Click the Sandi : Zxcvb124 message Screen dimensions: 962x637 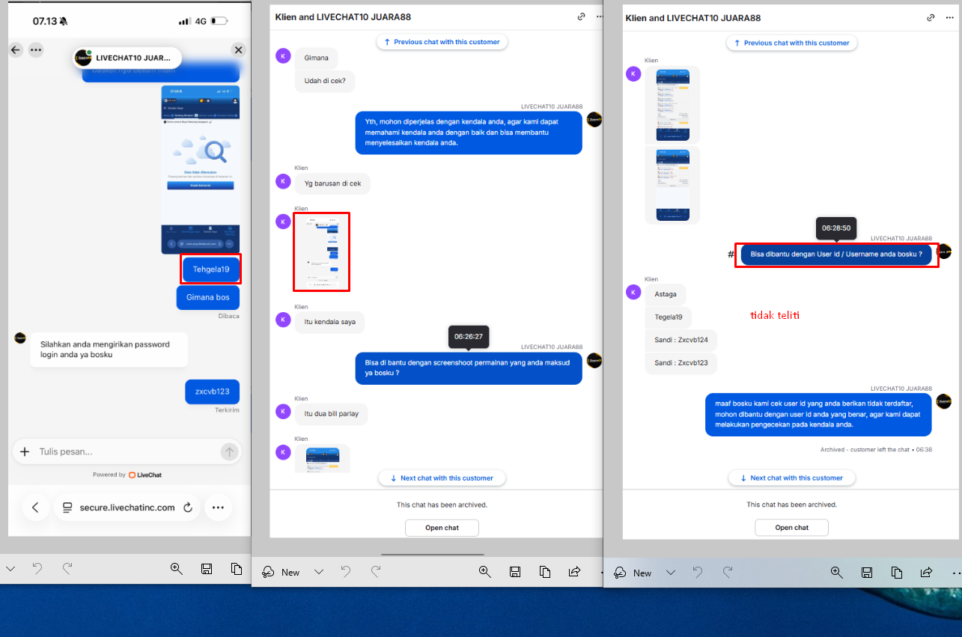tap(681, 340)
